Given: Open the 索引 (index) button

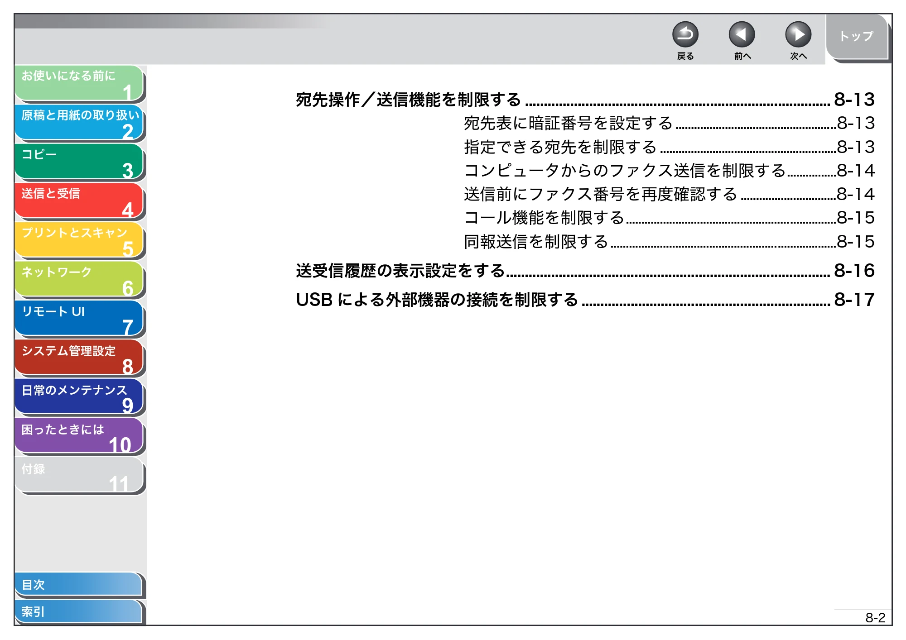Looking at the screenshot, I should pos(78,611).
